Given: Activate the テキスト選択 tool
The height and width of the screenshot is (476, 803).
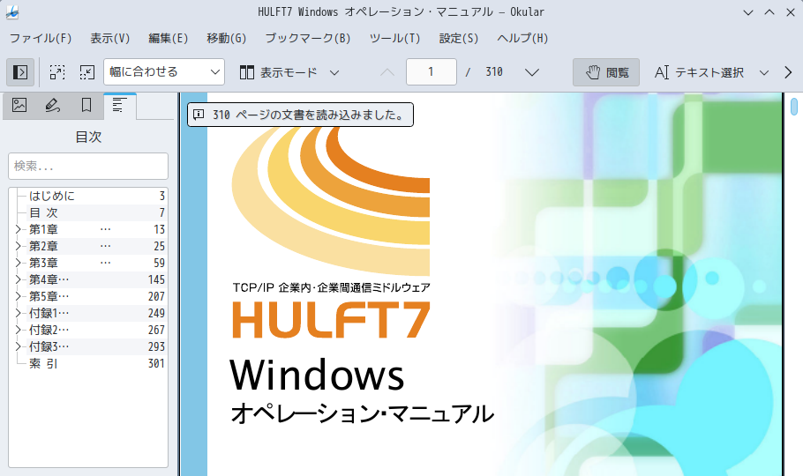Looking at the screenshot, I should tap(699, 72).
